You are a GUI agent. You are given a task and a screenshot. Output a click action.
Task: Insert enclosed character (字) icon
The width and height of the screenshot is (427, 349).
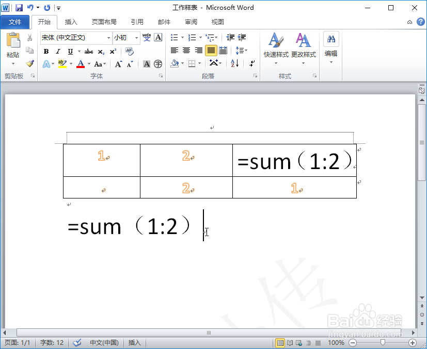coord(158,64)
